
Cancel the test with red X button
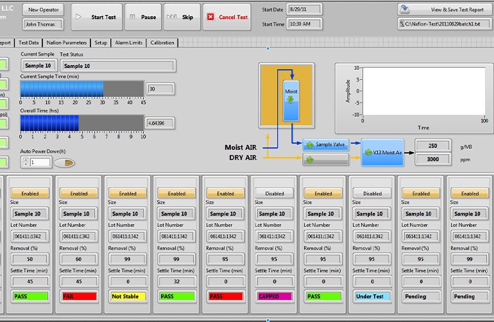[x=227, y=17]
